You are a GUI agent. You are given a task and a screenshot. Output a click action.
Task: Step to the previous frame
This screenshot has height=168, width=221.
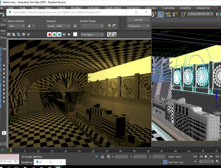[x=201, y=156]
